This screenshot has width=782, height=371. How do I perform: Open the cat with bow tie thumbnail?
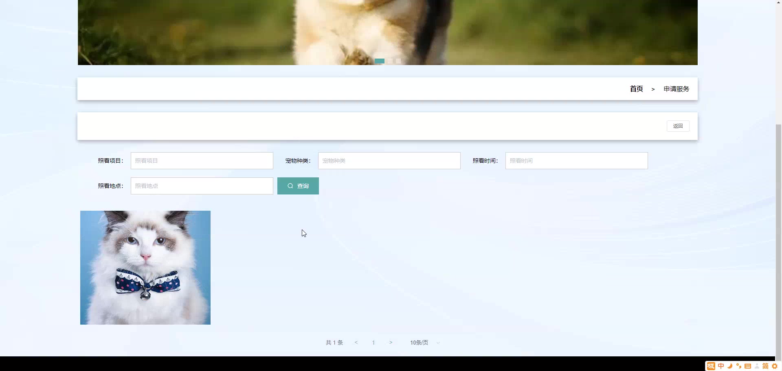click(145, 268)
